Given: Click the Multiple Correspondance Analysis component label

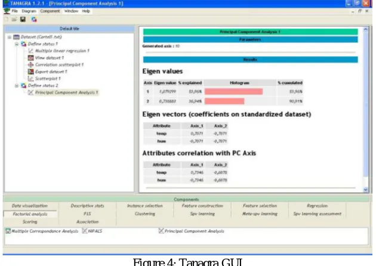Looking at the screenshot, I should point(45,231).
